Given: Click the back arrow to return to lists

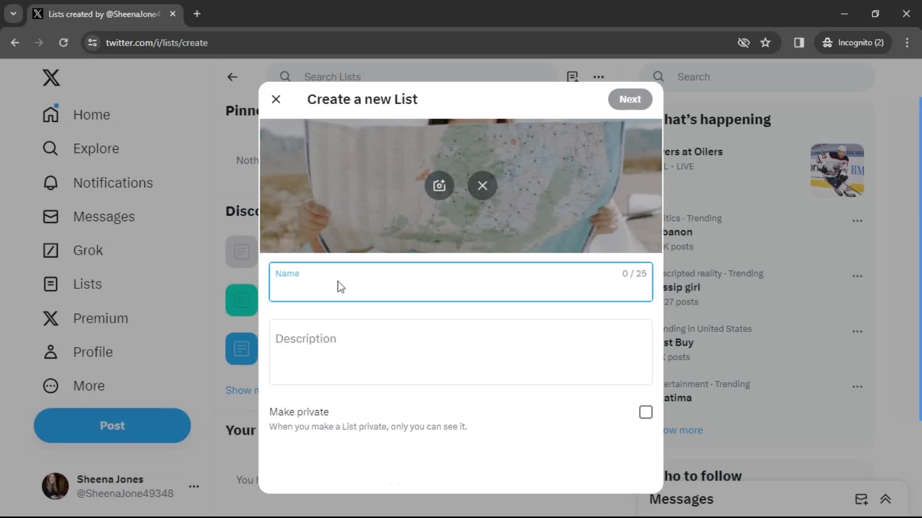Looking at the screenshot, I should [x=232, y=77].
